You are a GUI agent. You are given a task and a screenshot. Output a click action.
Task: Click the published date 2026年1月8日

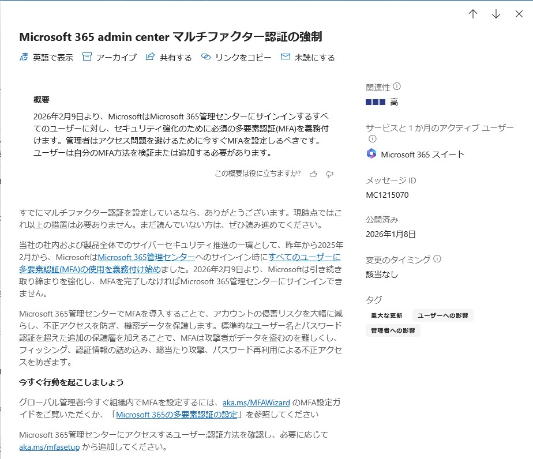391,234
